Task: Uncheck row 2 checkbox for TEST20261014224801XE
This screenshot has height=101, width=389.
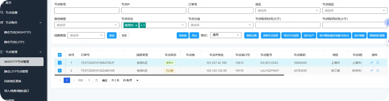Action: (59, 70)
